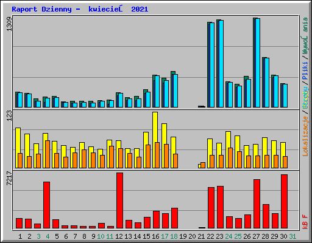Click the cyan hits bar for day 27
Viewport: 312px width, 243px height.
[x=258, y=63]
